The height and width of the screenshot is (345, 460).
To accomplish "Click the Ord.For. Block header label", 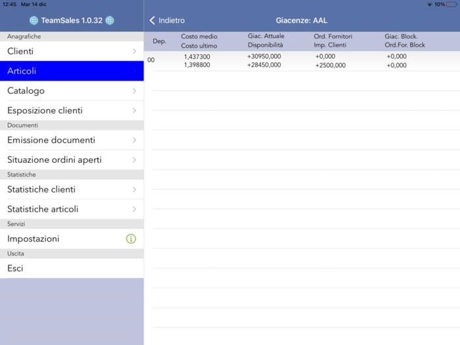I will coord(405,45).
